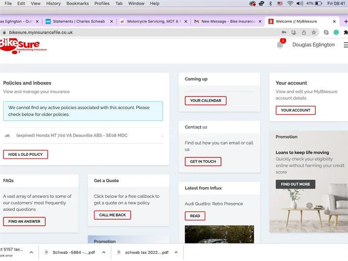Click READ for Audi Quattro article
348x261 pixels.
[x=195, y=216]
